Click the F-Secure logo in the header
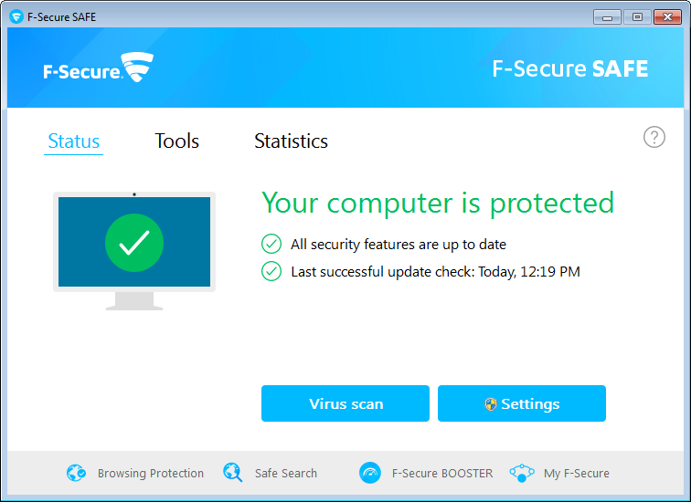Image resolution: width=691 pixels, height=502 pixels. [98, 68]
